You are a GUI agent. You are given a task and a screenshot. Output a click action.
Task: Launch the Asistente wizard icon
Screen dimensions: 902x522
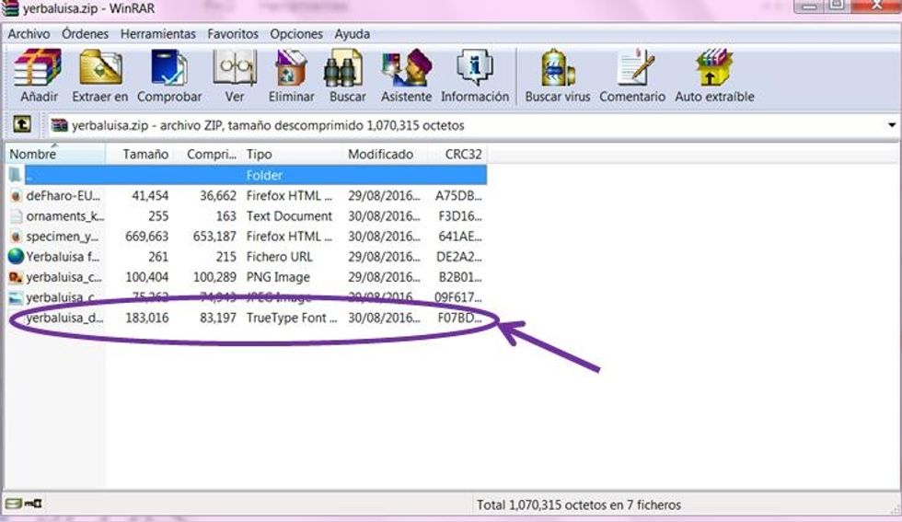406,67
